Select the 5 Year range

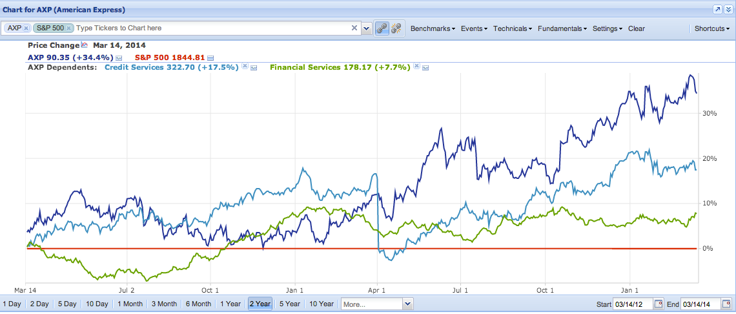[290, 304]
